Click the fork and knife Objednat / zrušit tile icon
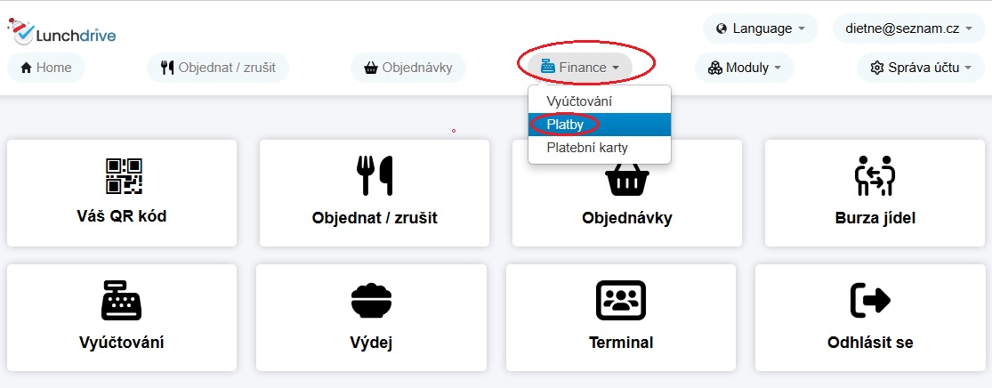This screenshot has height=388, width=992. coord(375,175)
